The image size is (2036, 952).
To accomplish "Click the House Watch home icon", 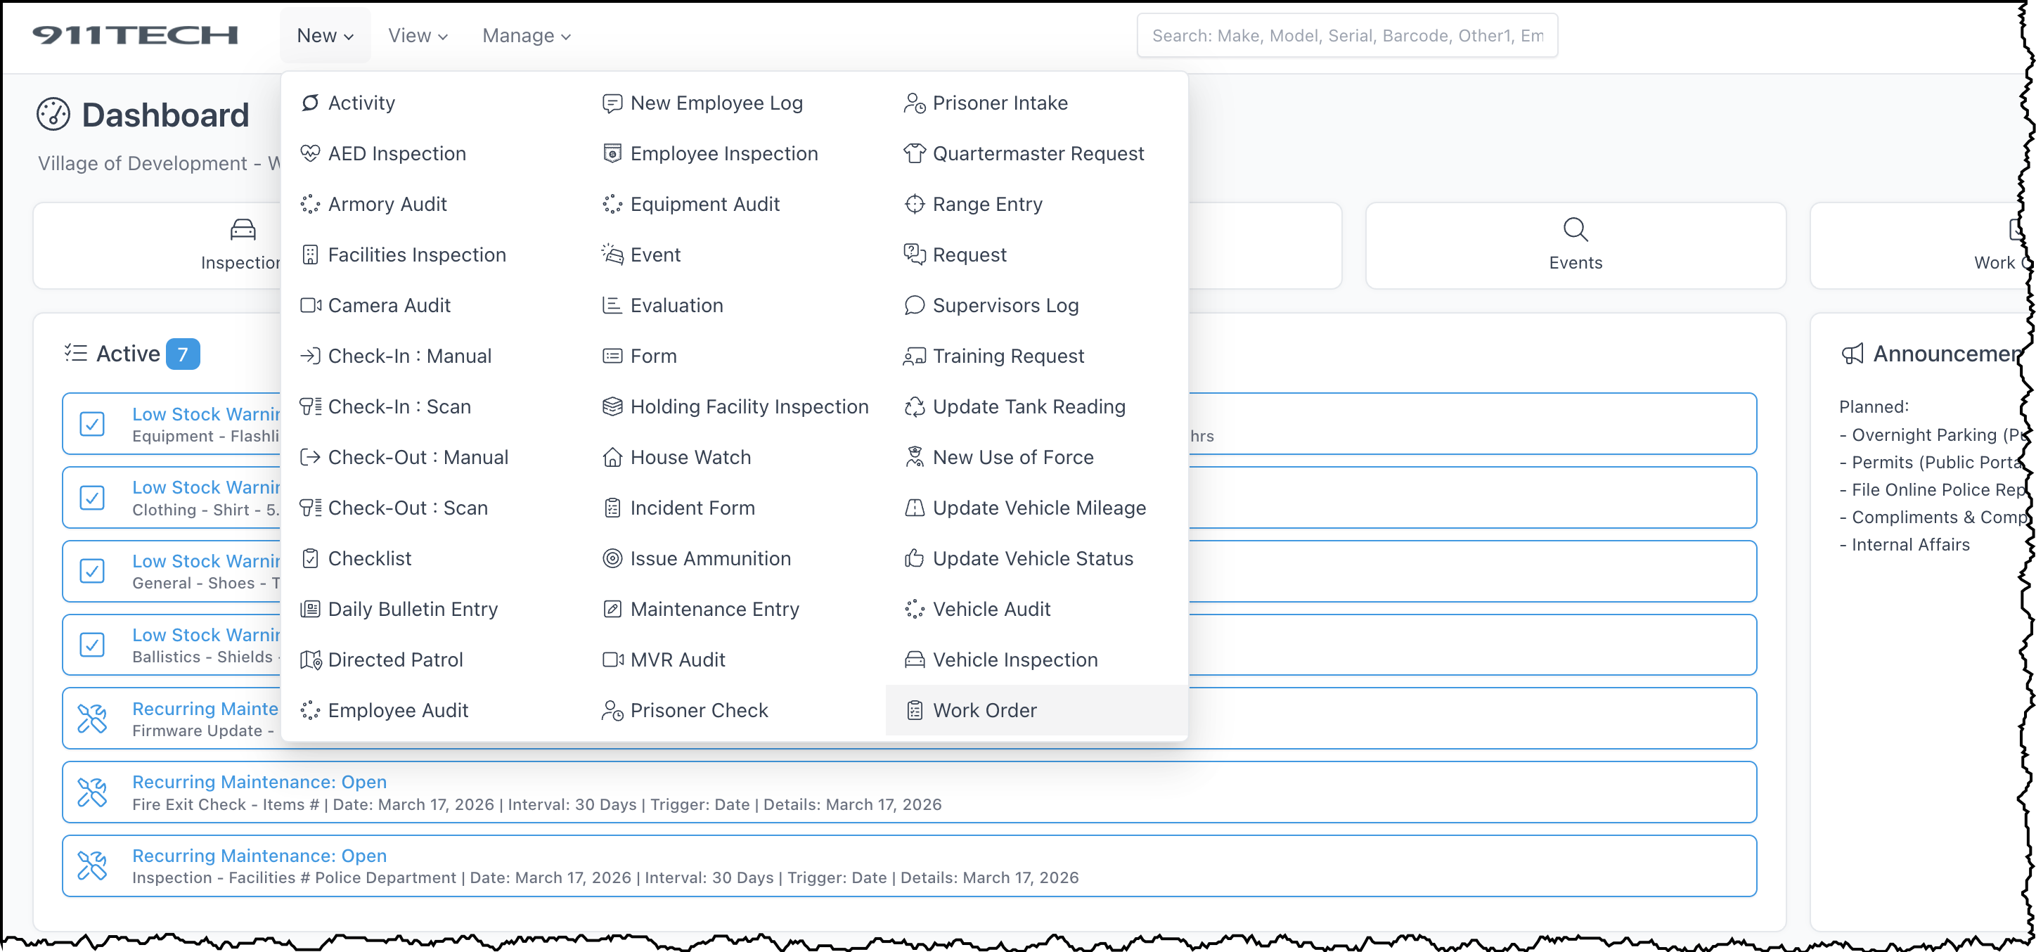I will pos(612,456).
